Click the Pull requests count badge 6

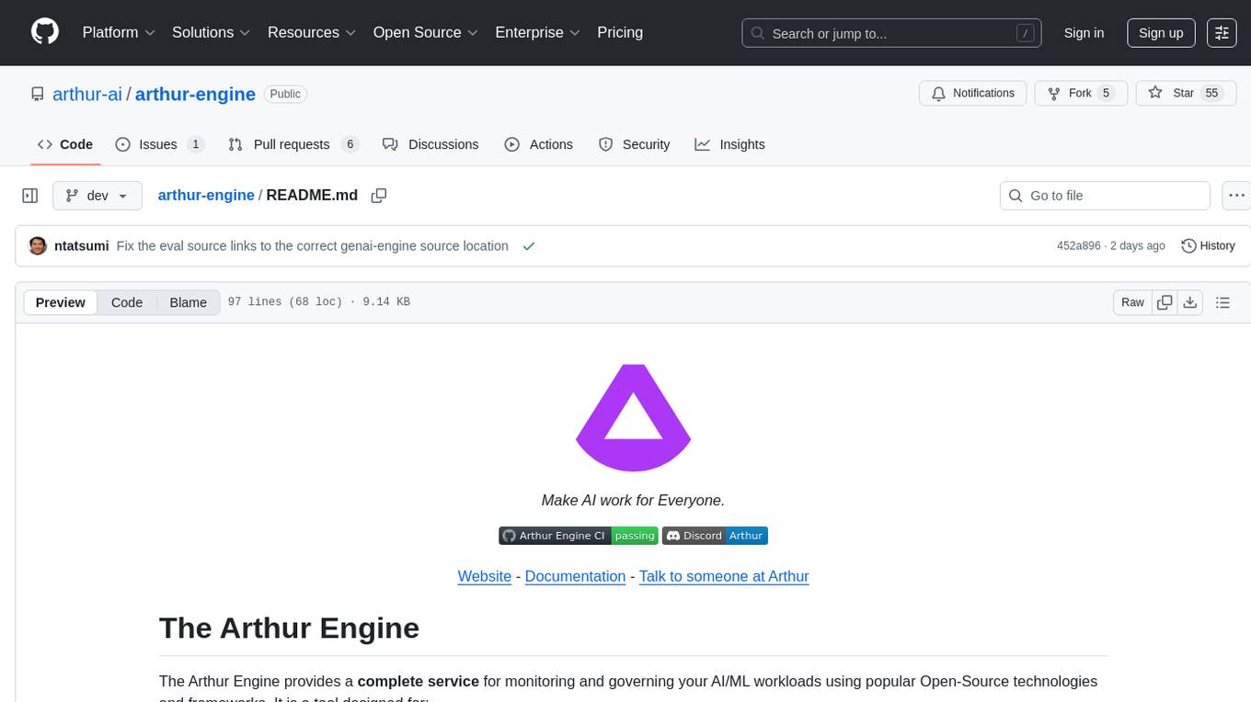coord(350,144)
